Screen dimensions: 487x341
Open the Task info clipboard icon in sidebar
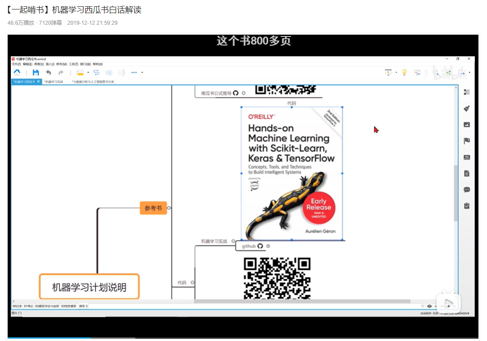tap(467, 206)
